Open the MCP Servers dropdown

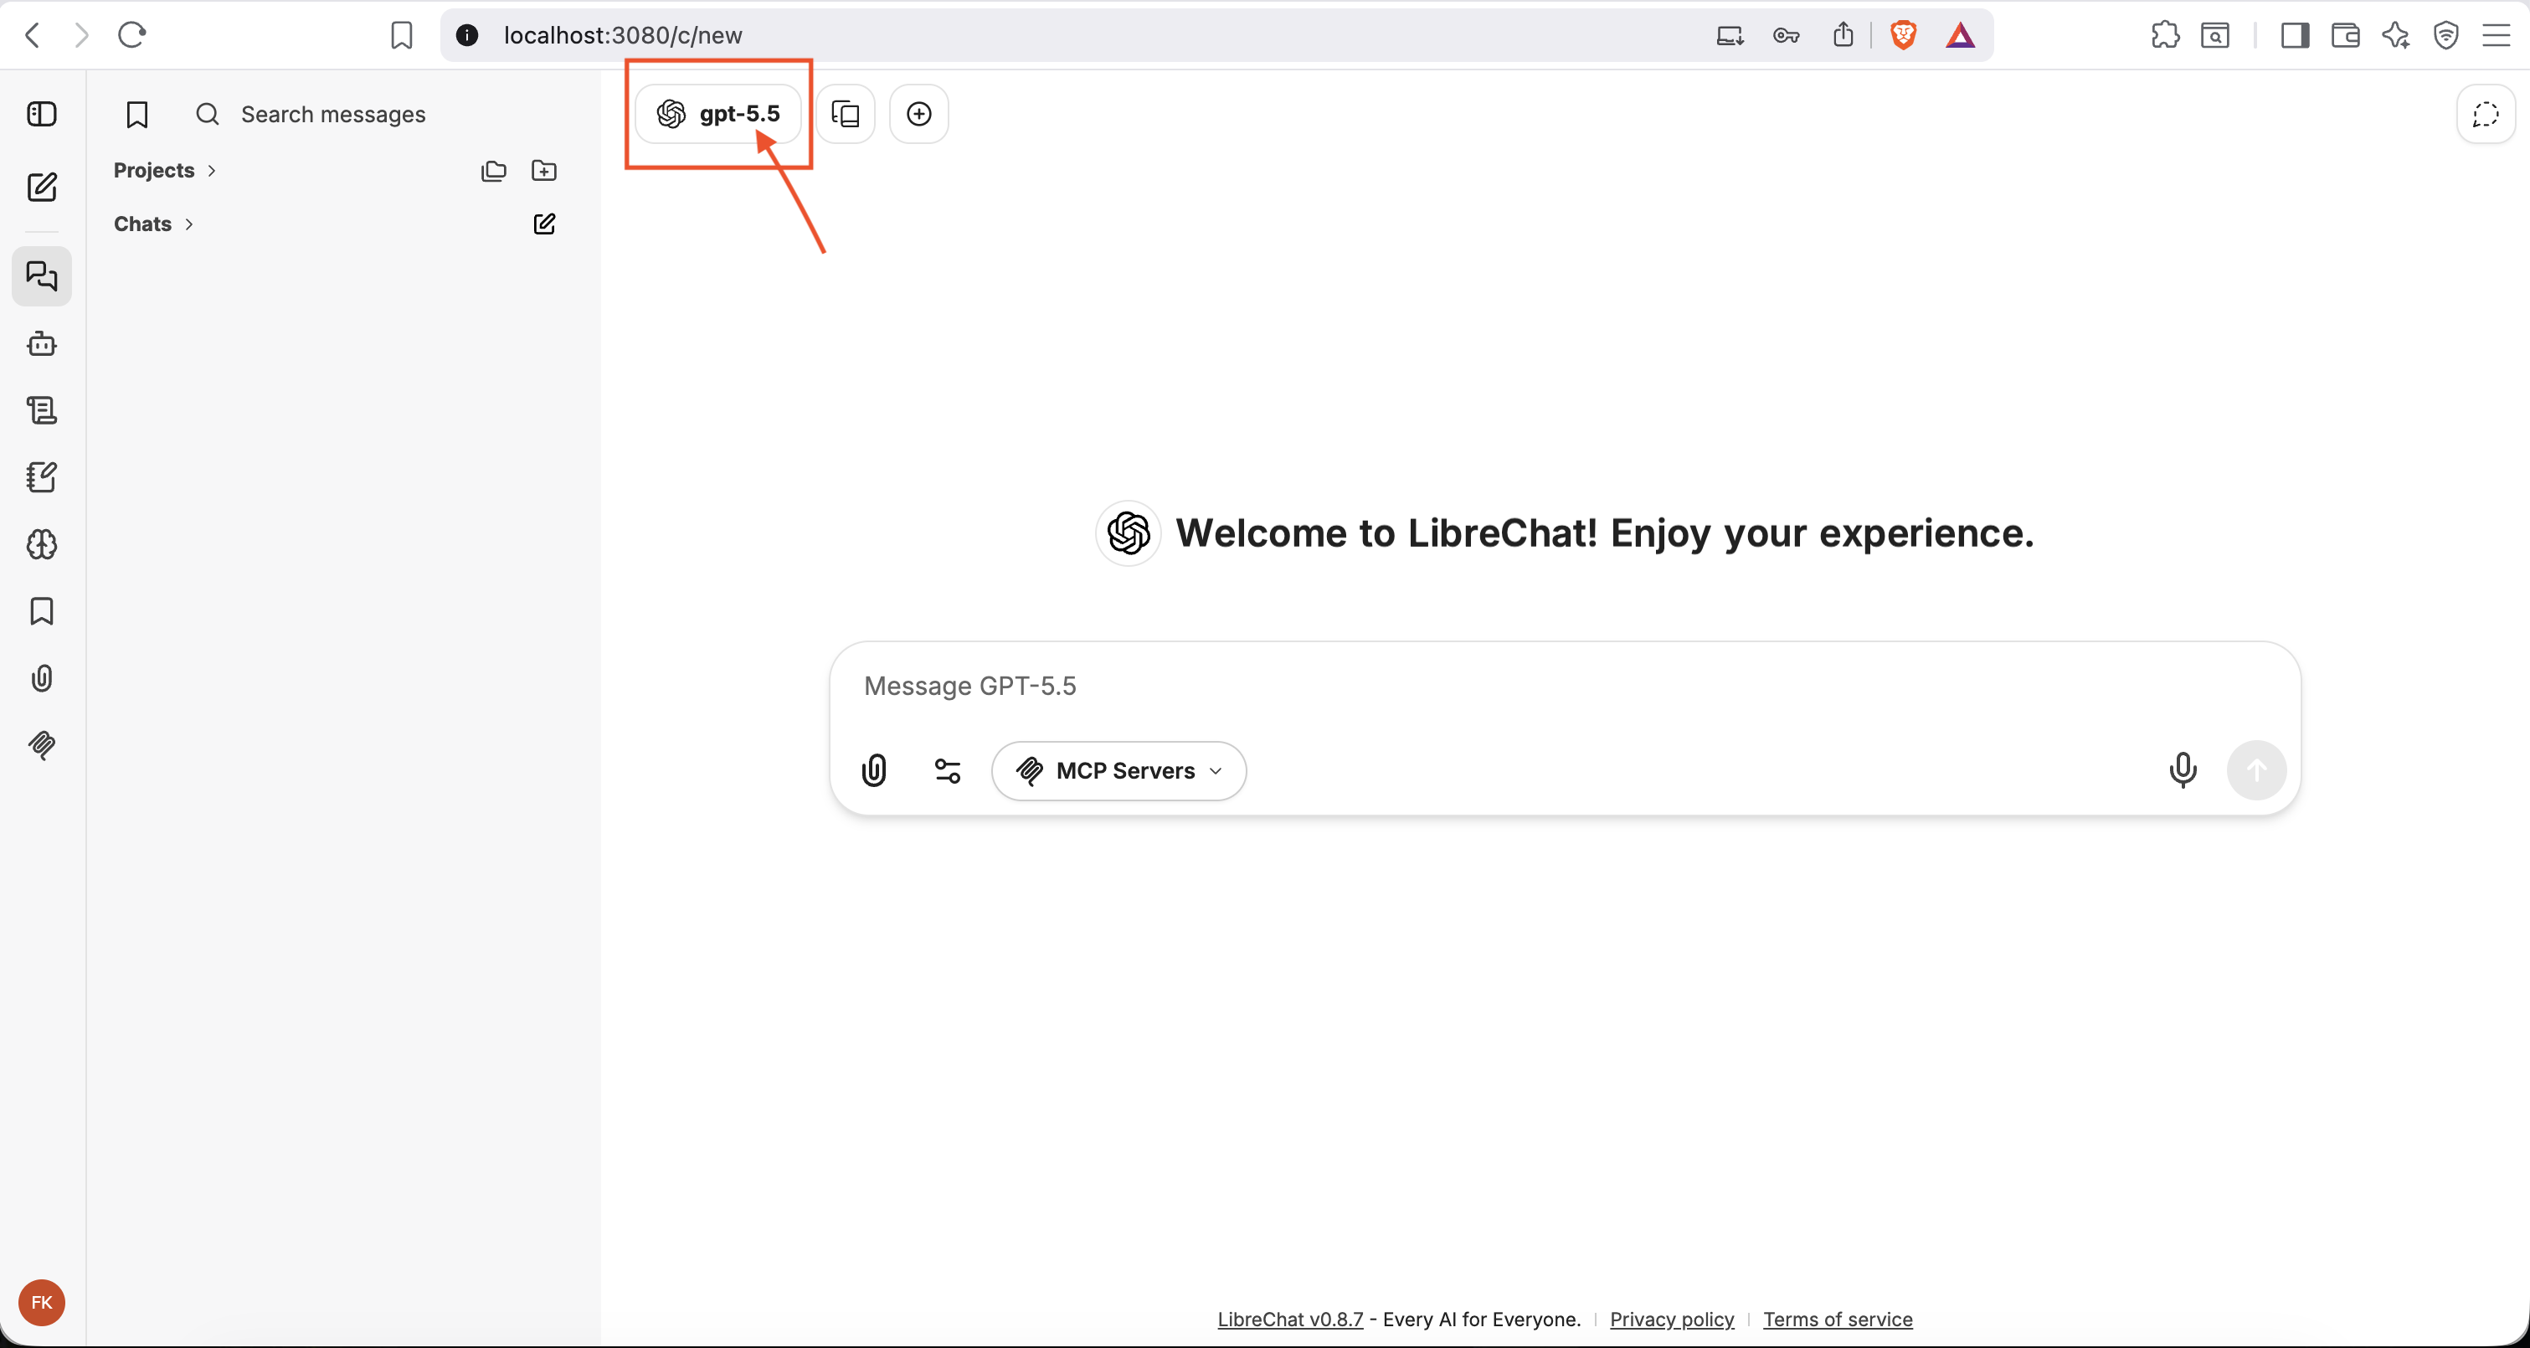pos(1118,770)
